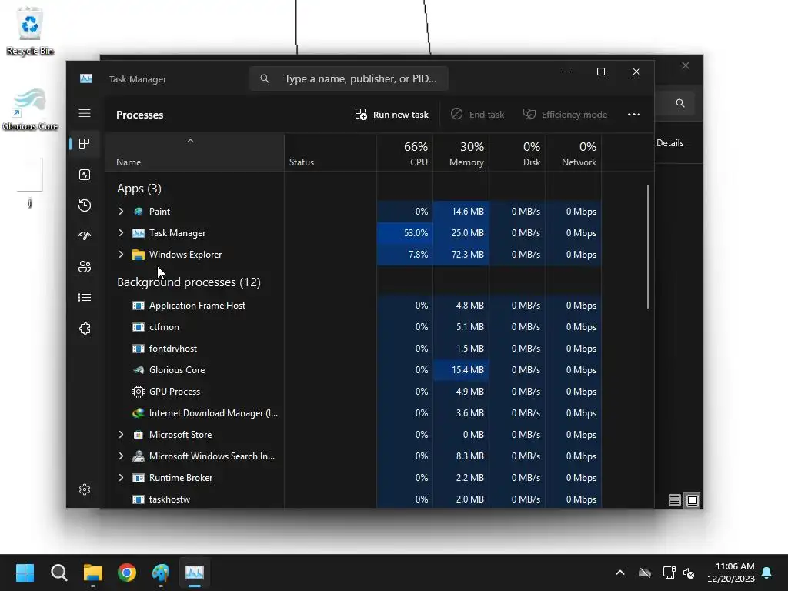Click the Apps (3) group heading

click(139, 189)
